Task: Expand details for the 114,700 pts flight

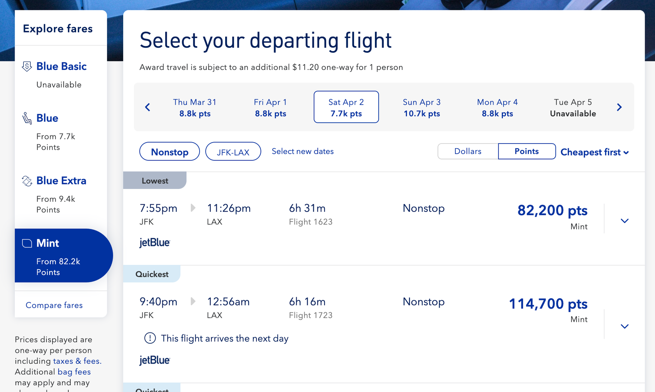Action: point(625,326)
